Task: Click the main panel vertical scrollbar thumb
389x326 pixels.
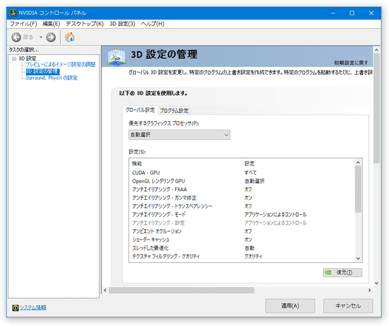Action: pyautogui.click(x=376, y=108)
